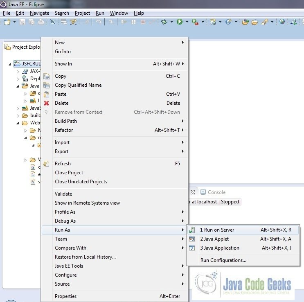
Task: Click the Save toolbar icon
Action: point(22,22)
